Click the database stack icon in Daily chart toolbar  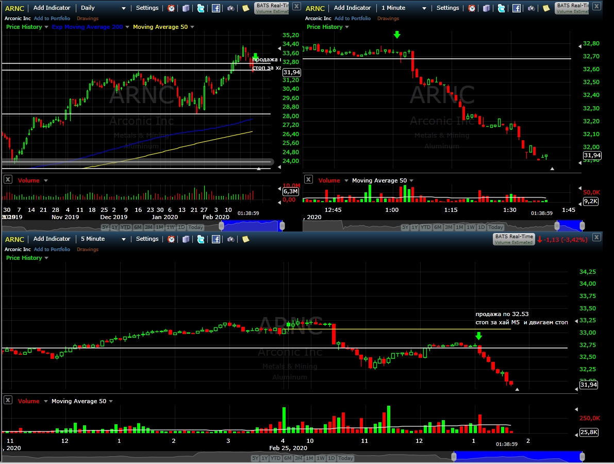click(186, 8)
